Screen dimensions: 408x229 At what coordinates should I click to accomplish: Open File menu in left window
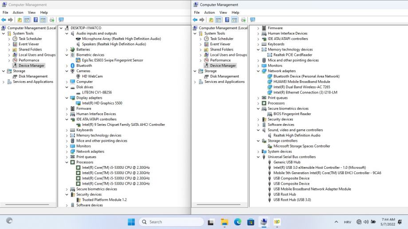point(5,12)
